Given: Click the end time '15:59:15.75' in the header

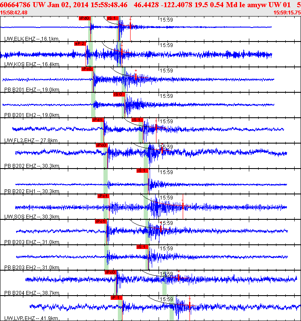Looking at the screenshot, I should pyautogui.click(x=287, y=12).
